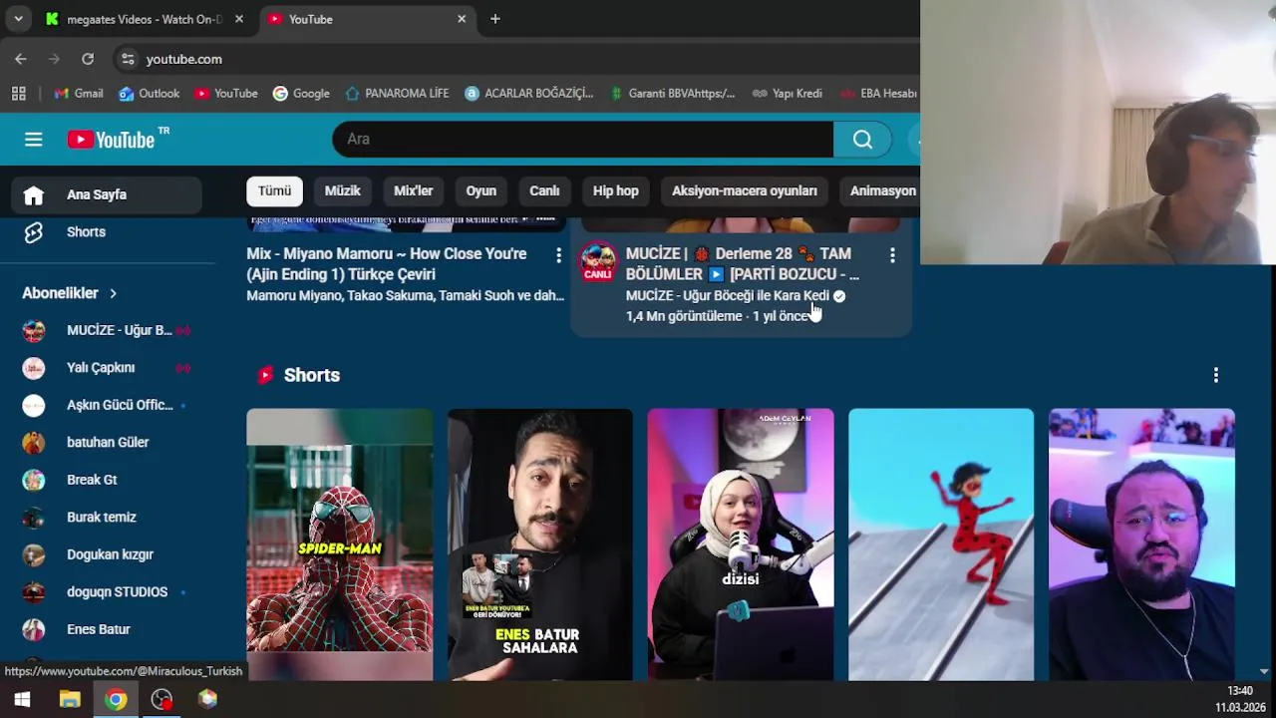Open doguqn STUDIOS channel in sidebar
1276x718 pixels.
[107, 592]
